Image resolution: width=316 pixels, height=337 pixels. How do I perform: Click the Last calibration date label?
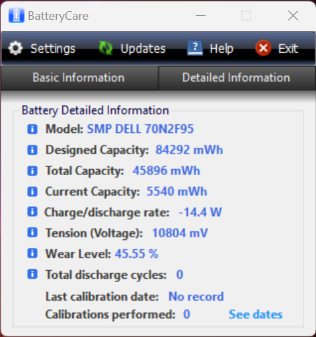[102, 297]
